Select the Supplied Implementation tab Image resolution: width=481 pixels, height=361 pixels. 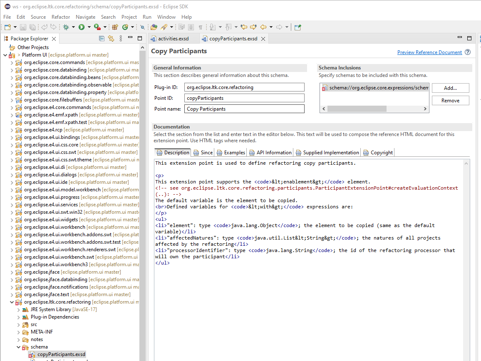coord(327,153)
